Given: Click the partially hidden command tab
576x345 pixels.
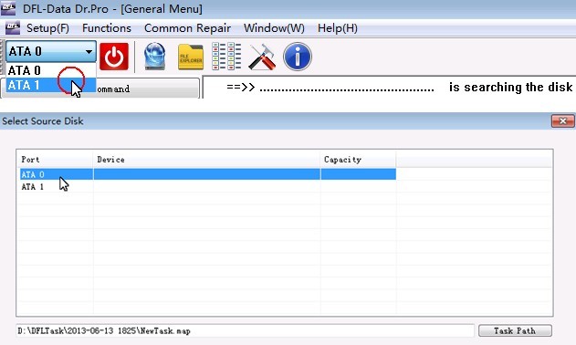Looking at the screenshot, I should (x=148, y=89).
